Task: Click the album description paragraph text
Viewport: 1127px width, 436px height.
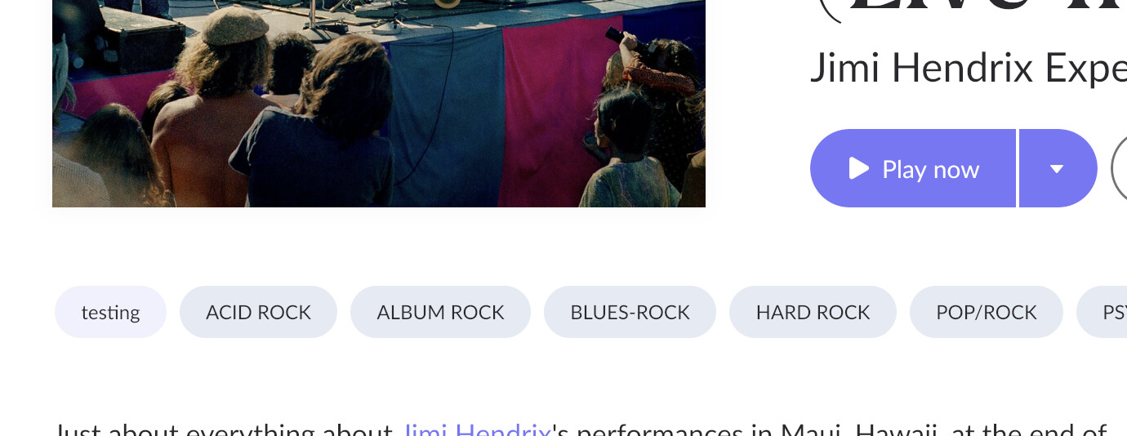Action: 580,429
